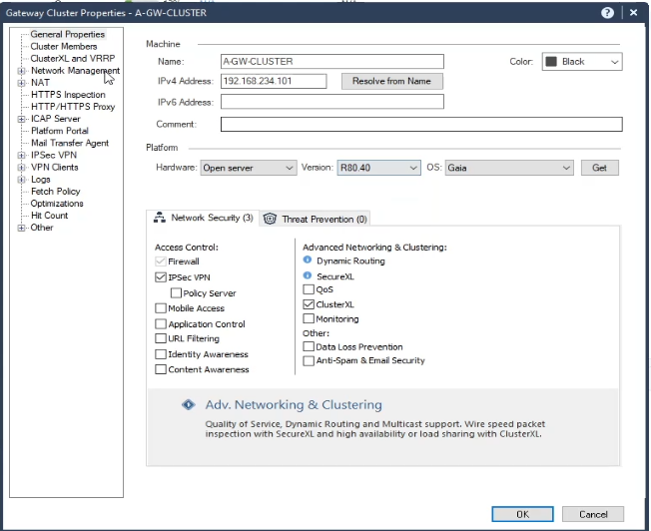This screenshot has width=651, height=531.
Task: Click the IPv4 Address field
Action: tap(274, 81)
